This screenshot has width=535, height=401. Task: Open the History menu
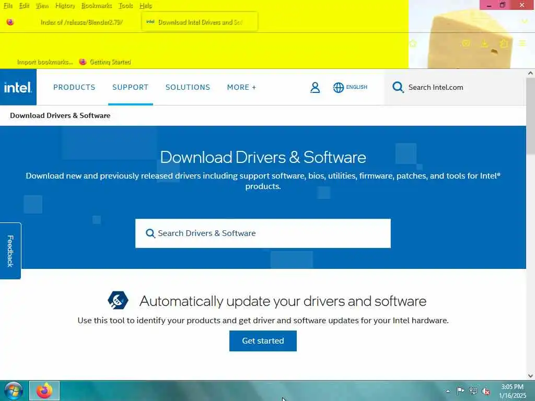pyautogui.click(x=65, y=6)
